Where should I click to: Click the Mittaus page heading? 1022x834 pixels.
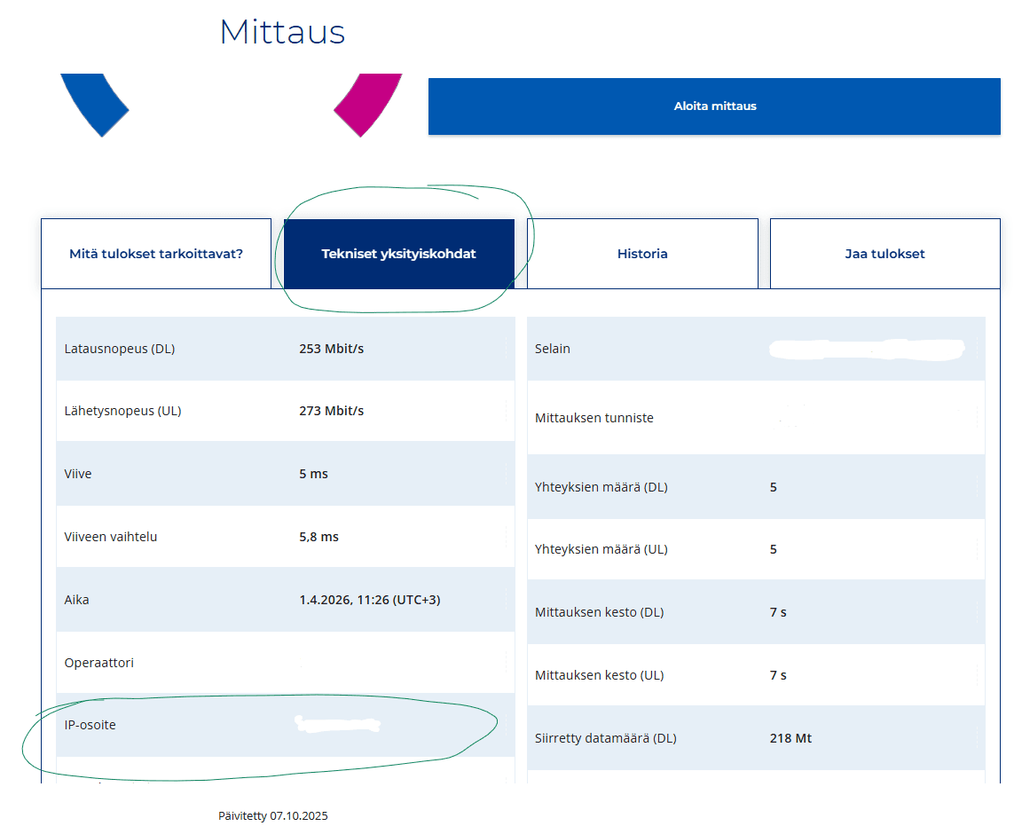[x=281, y=32]
